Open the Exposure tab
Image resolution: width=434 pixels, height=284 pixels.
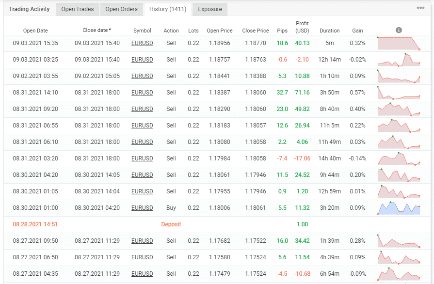point(210,9)
